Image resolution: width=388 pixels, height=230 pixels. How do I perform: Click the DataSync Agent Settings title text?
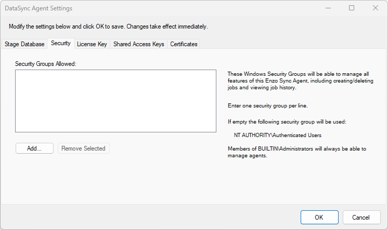click(38, 8)
